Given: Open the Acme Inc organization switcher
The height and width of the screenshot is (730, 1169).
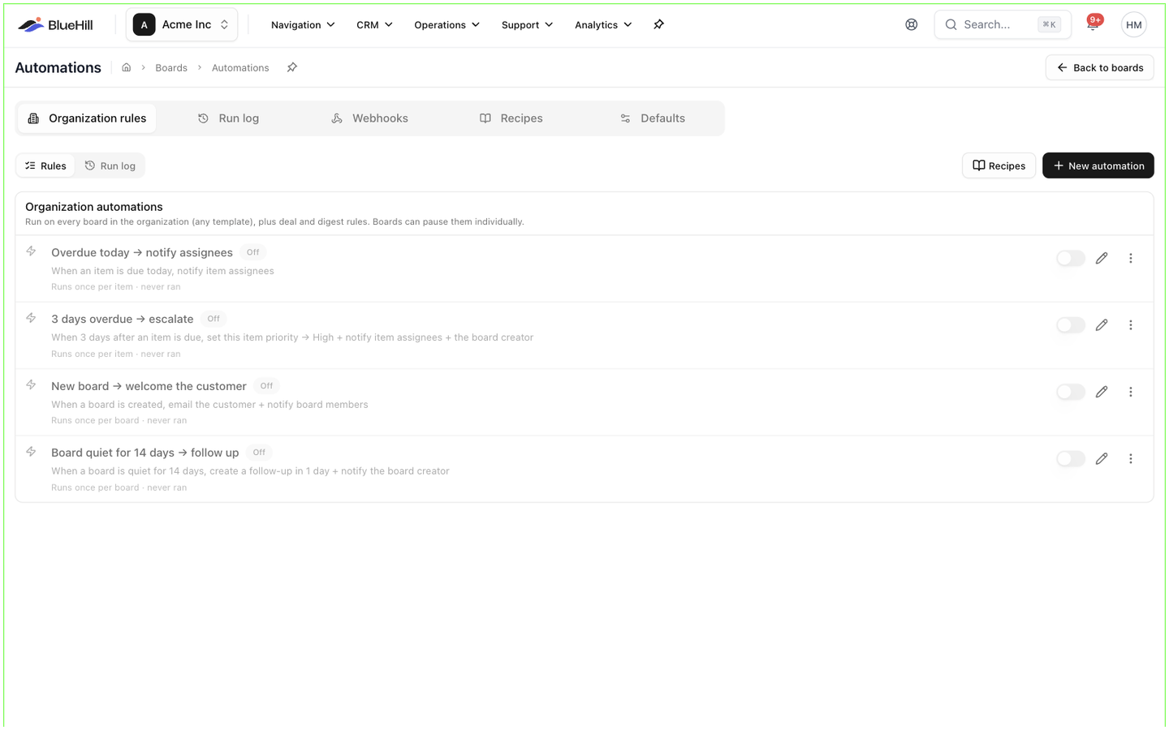Looking at the screenshot, I should click(182, 24).
